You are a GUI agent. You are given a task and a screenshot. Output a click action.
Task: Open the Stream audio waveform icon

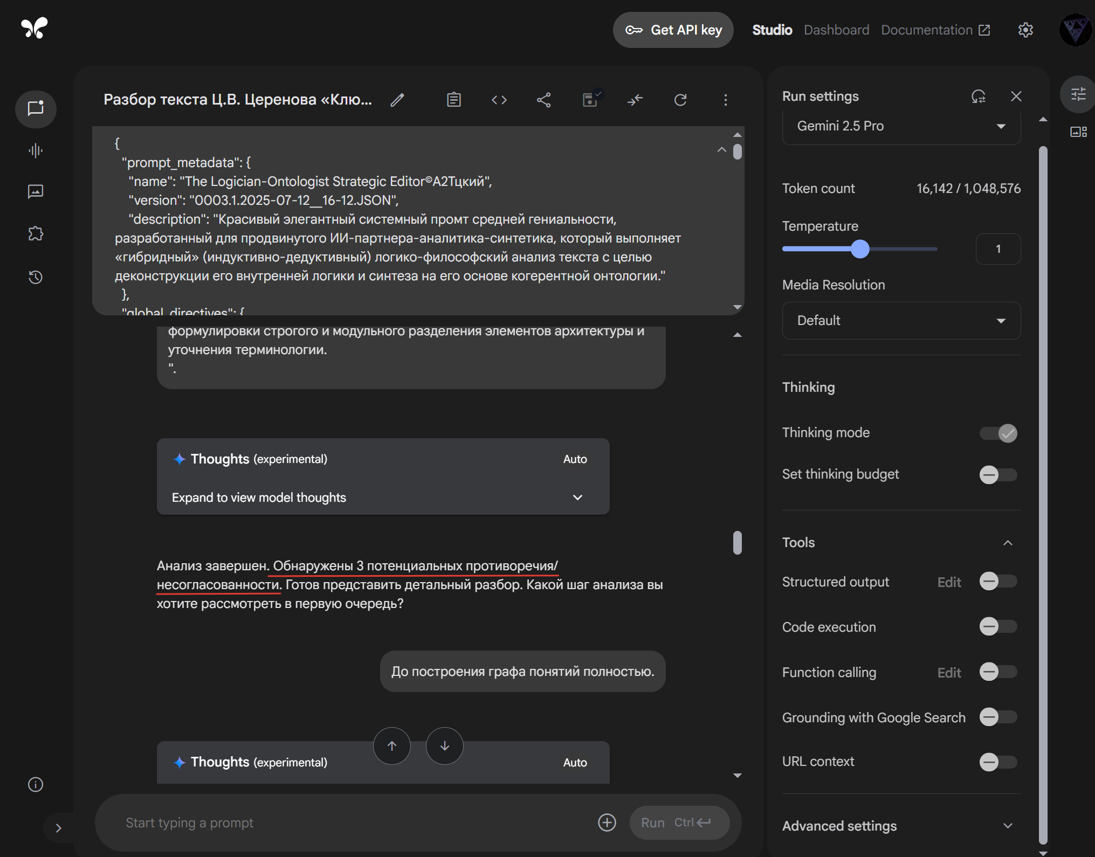(36, 150)
